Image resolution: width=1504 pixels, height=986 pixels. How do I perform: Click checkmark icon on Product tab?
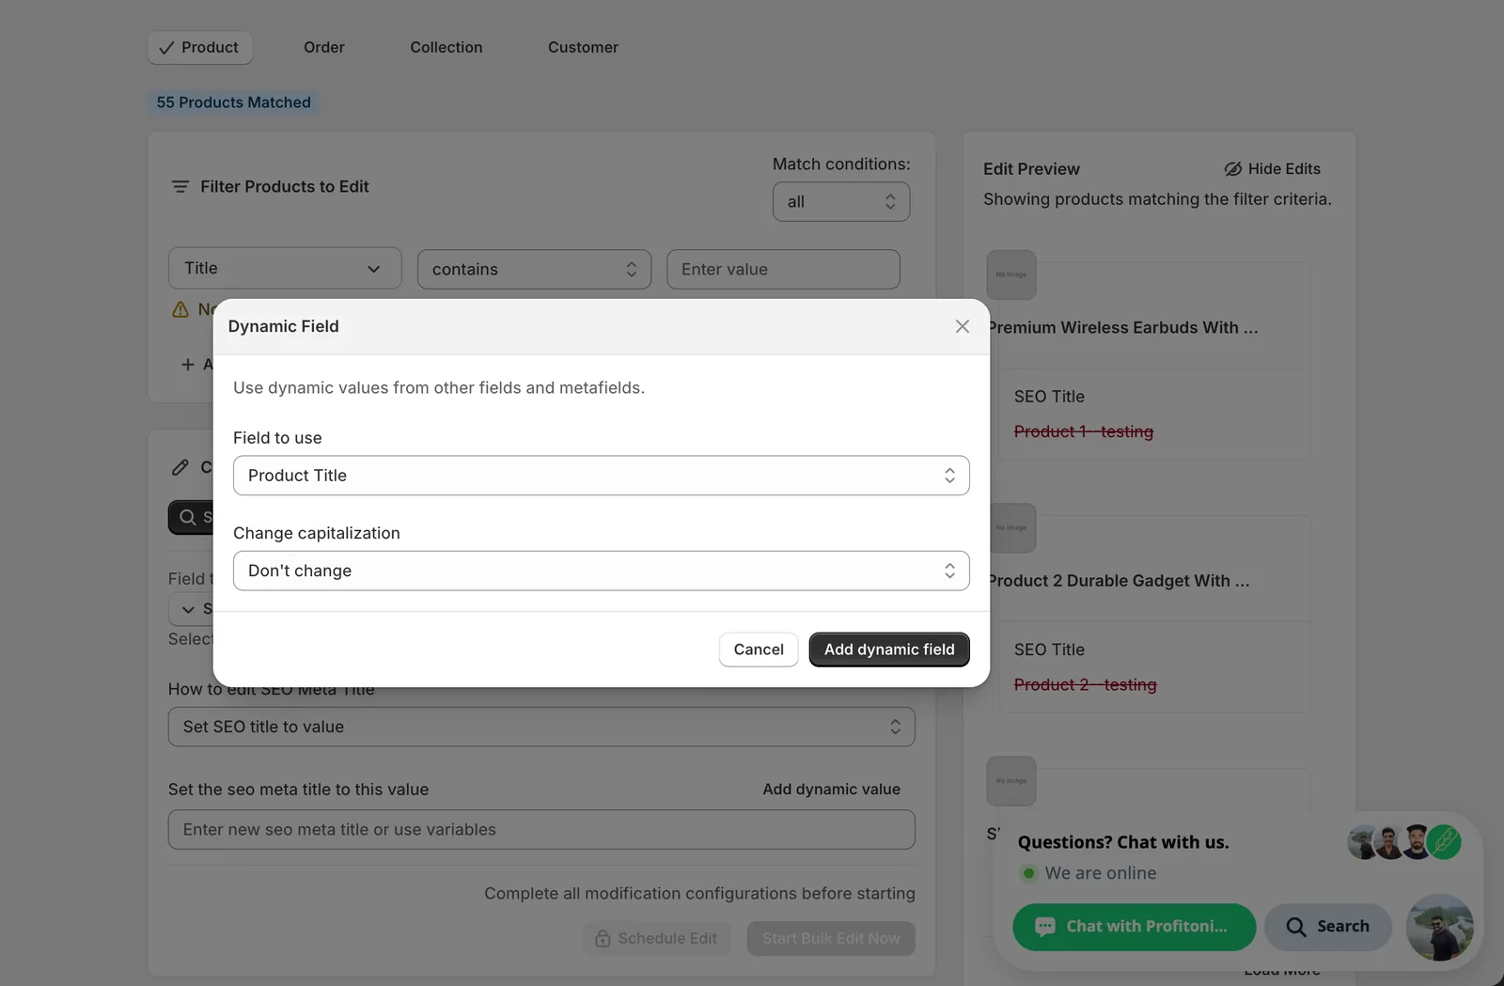(x=166, y=48)
